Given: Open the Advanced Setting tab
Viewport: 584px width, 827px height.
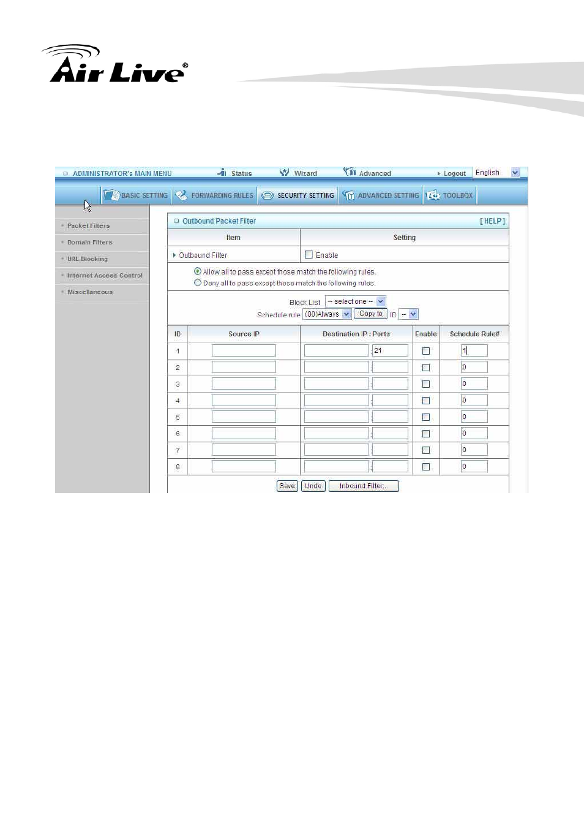Looking at the screenshot, I should 381,195.
